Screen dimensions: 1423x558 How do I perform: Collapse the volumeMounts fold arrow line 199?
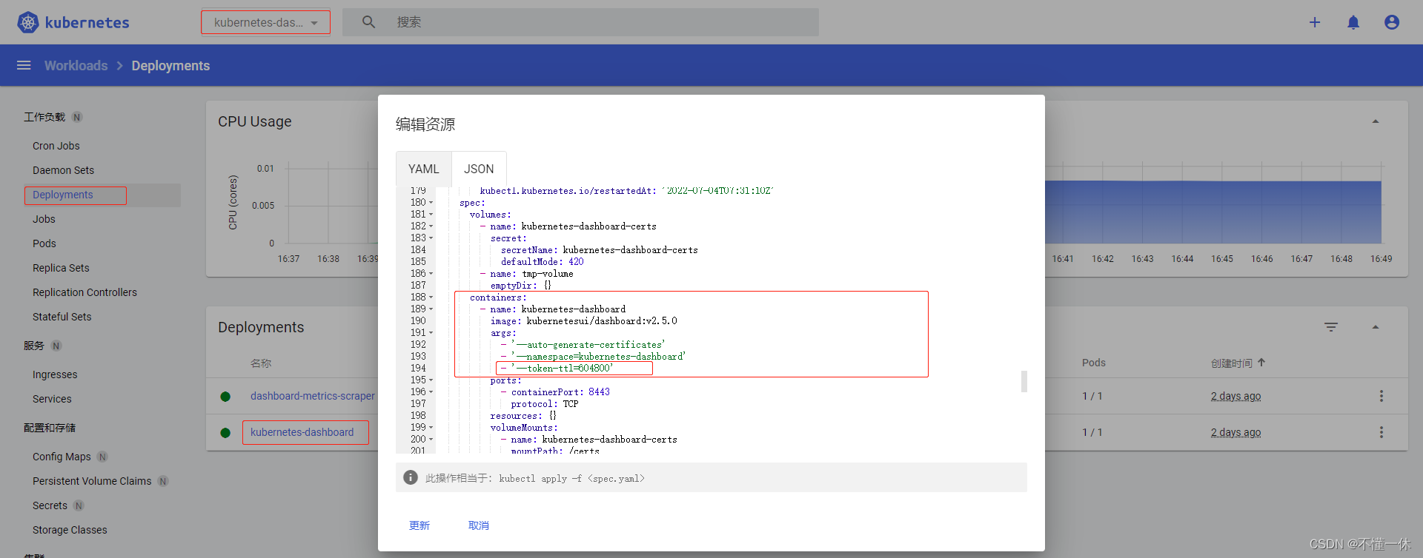click(431, 428)
